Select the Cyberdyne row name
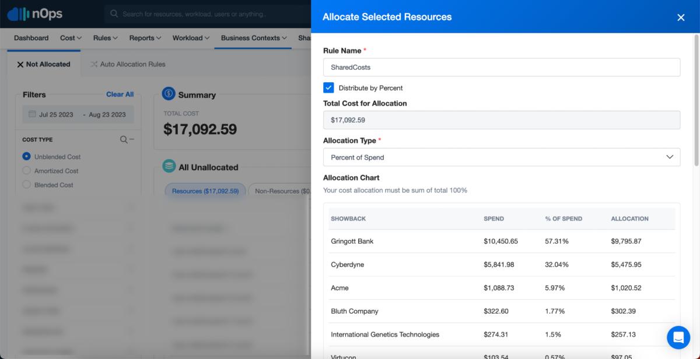 pos(347,265)
